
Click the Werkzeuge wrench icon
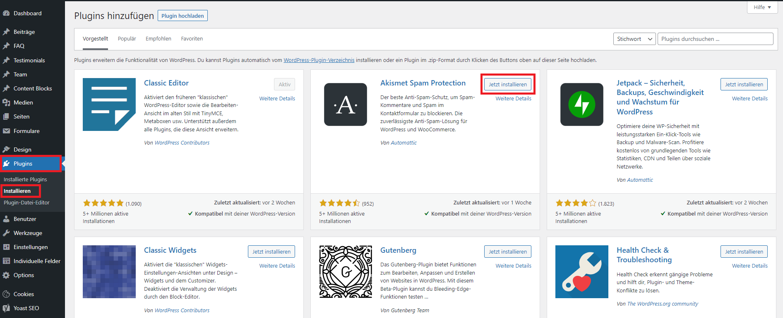6,233
